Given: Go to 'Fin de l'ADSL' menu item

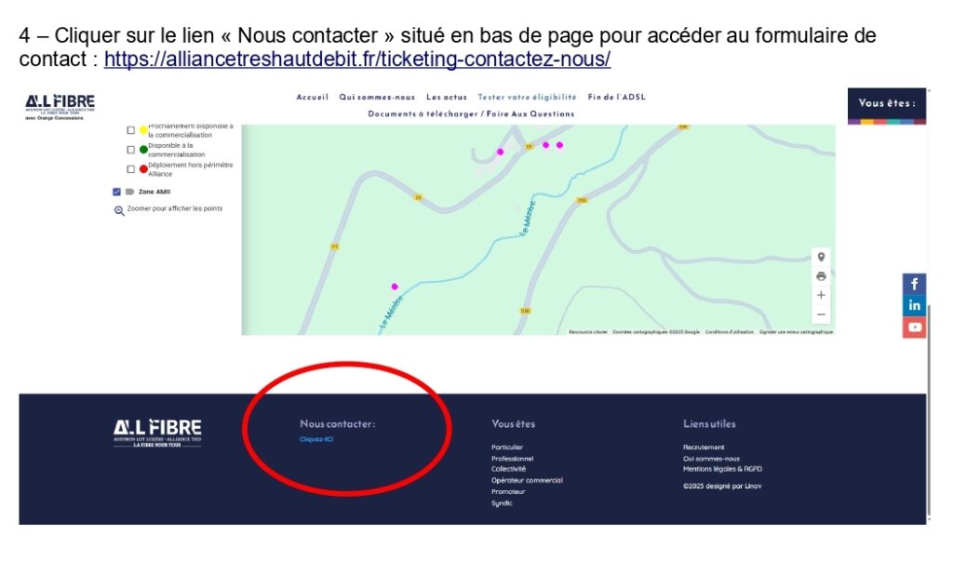Looking at the screenshot, I should click(x=616, y=97).
